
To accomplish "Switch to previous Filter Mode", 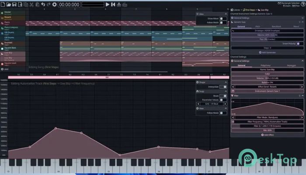I will pyautogui.click(x=233, y=117).
